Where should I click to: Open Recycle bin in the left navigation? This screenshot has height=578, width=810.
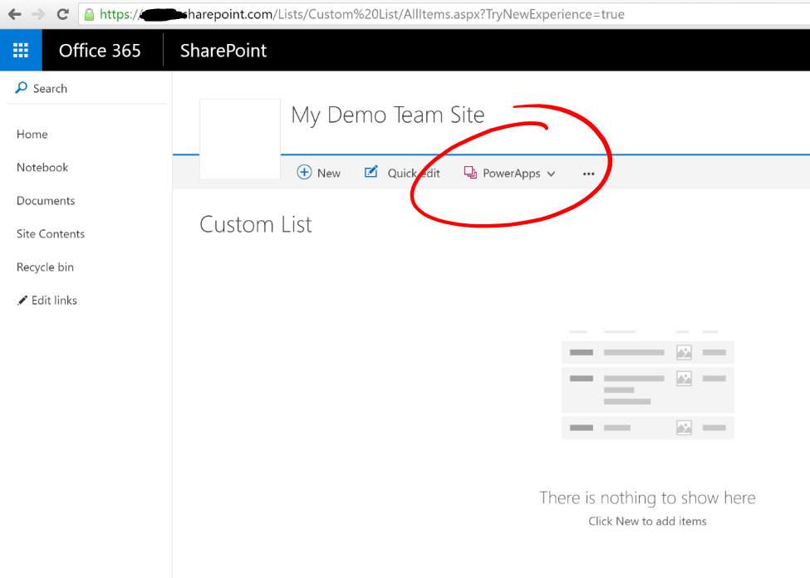(45, 267)
